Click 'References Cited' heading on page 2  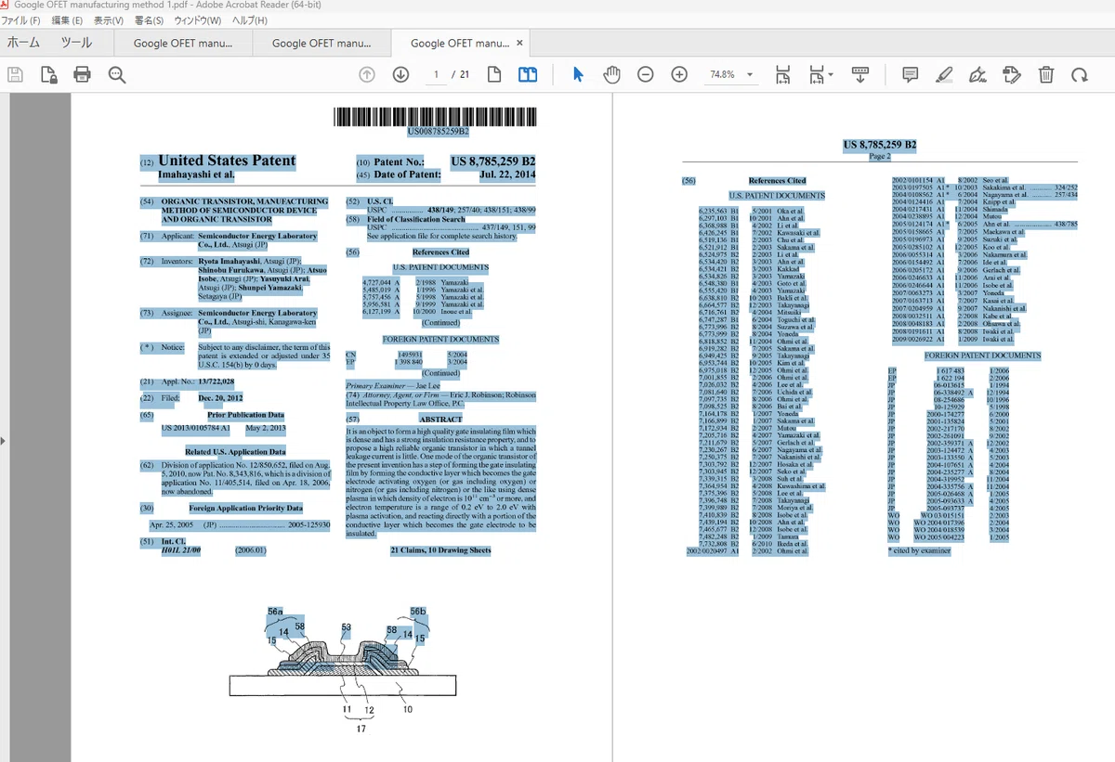pos(777,181)
